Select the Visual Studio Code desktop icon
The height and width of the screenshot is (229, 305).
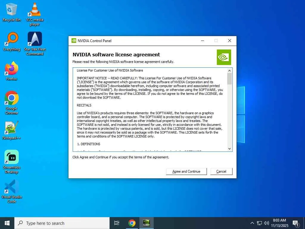[12, 191]
